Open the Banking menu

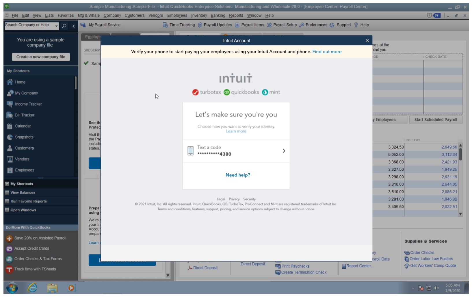tap(218, 16)
